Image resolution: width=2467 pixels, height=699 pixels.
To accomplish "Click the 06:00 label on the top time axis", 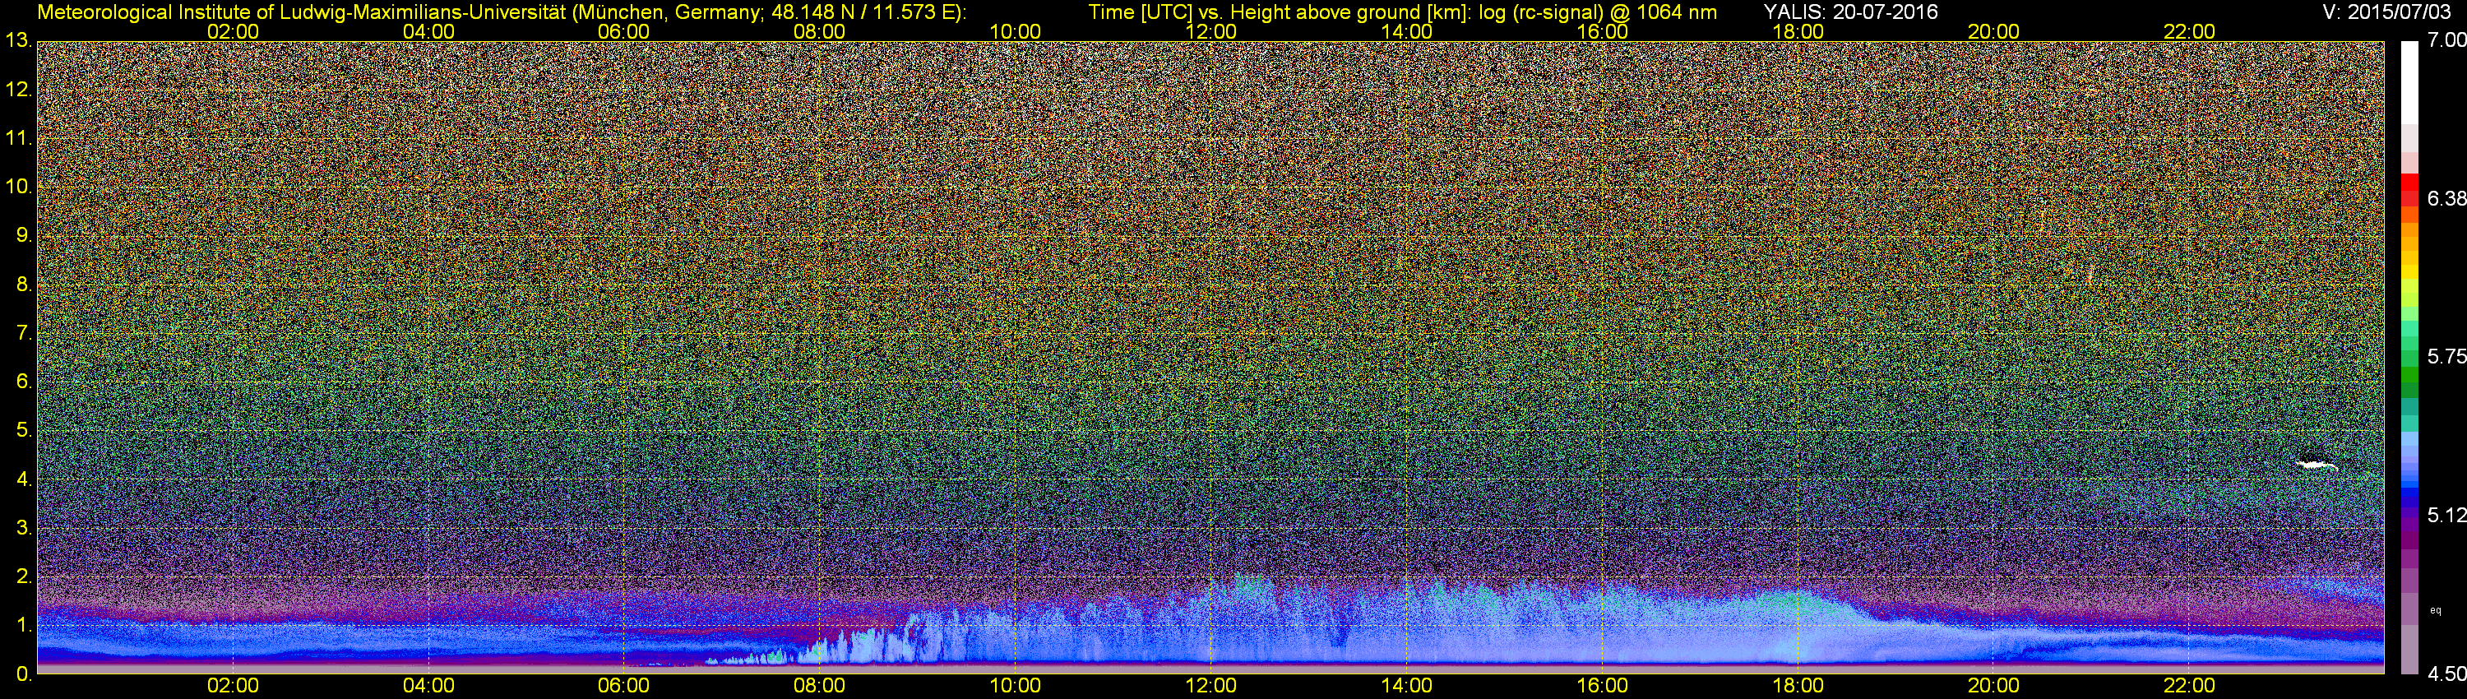I will pyautogui.click(x=623, y=31).
